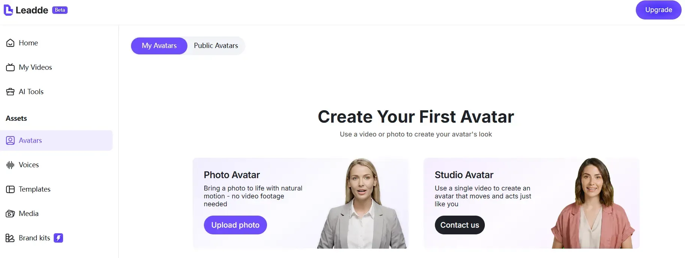The image size is (685, 258).
Task: Select the Photo Avatar woman thumbnail
Action: 362,204
